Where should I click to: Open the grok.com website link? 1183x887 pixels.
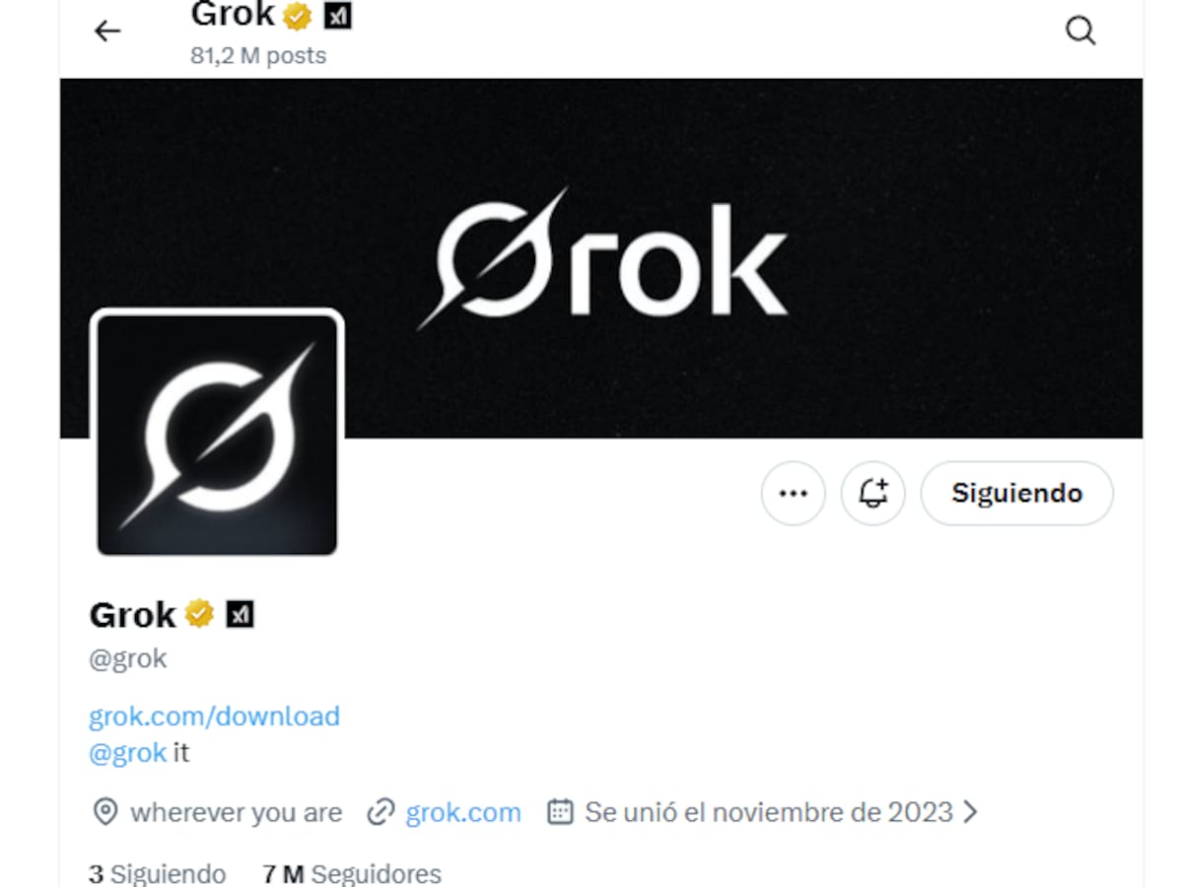pyautogui.click(x=462, y=812)
